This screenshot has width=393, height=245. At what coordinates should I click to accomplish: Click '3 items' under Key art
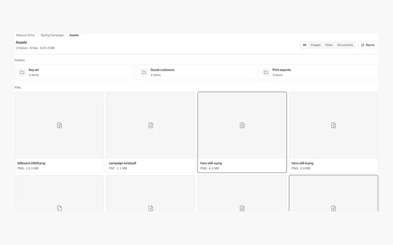[34, 75]
